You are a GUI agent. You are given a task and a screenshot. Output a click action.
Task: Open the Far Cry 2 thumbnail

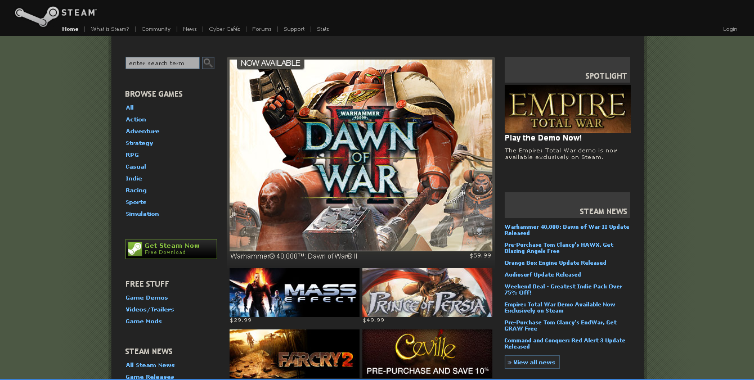[294, 354]
